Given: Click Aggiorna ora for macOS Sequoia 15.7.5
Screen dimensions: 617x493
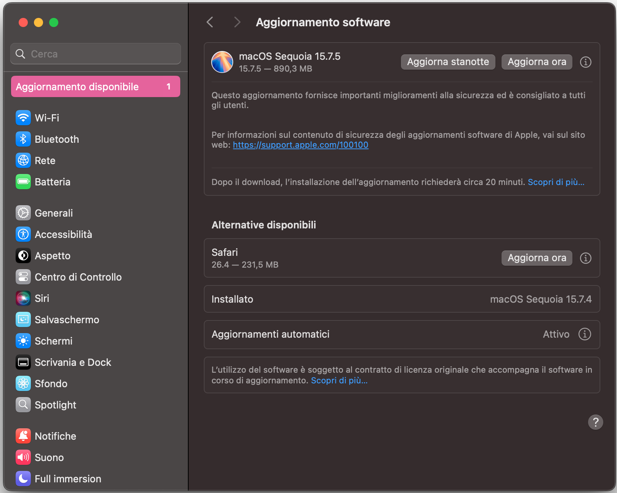Looking at the screenshot, I should tap(536, 62).
